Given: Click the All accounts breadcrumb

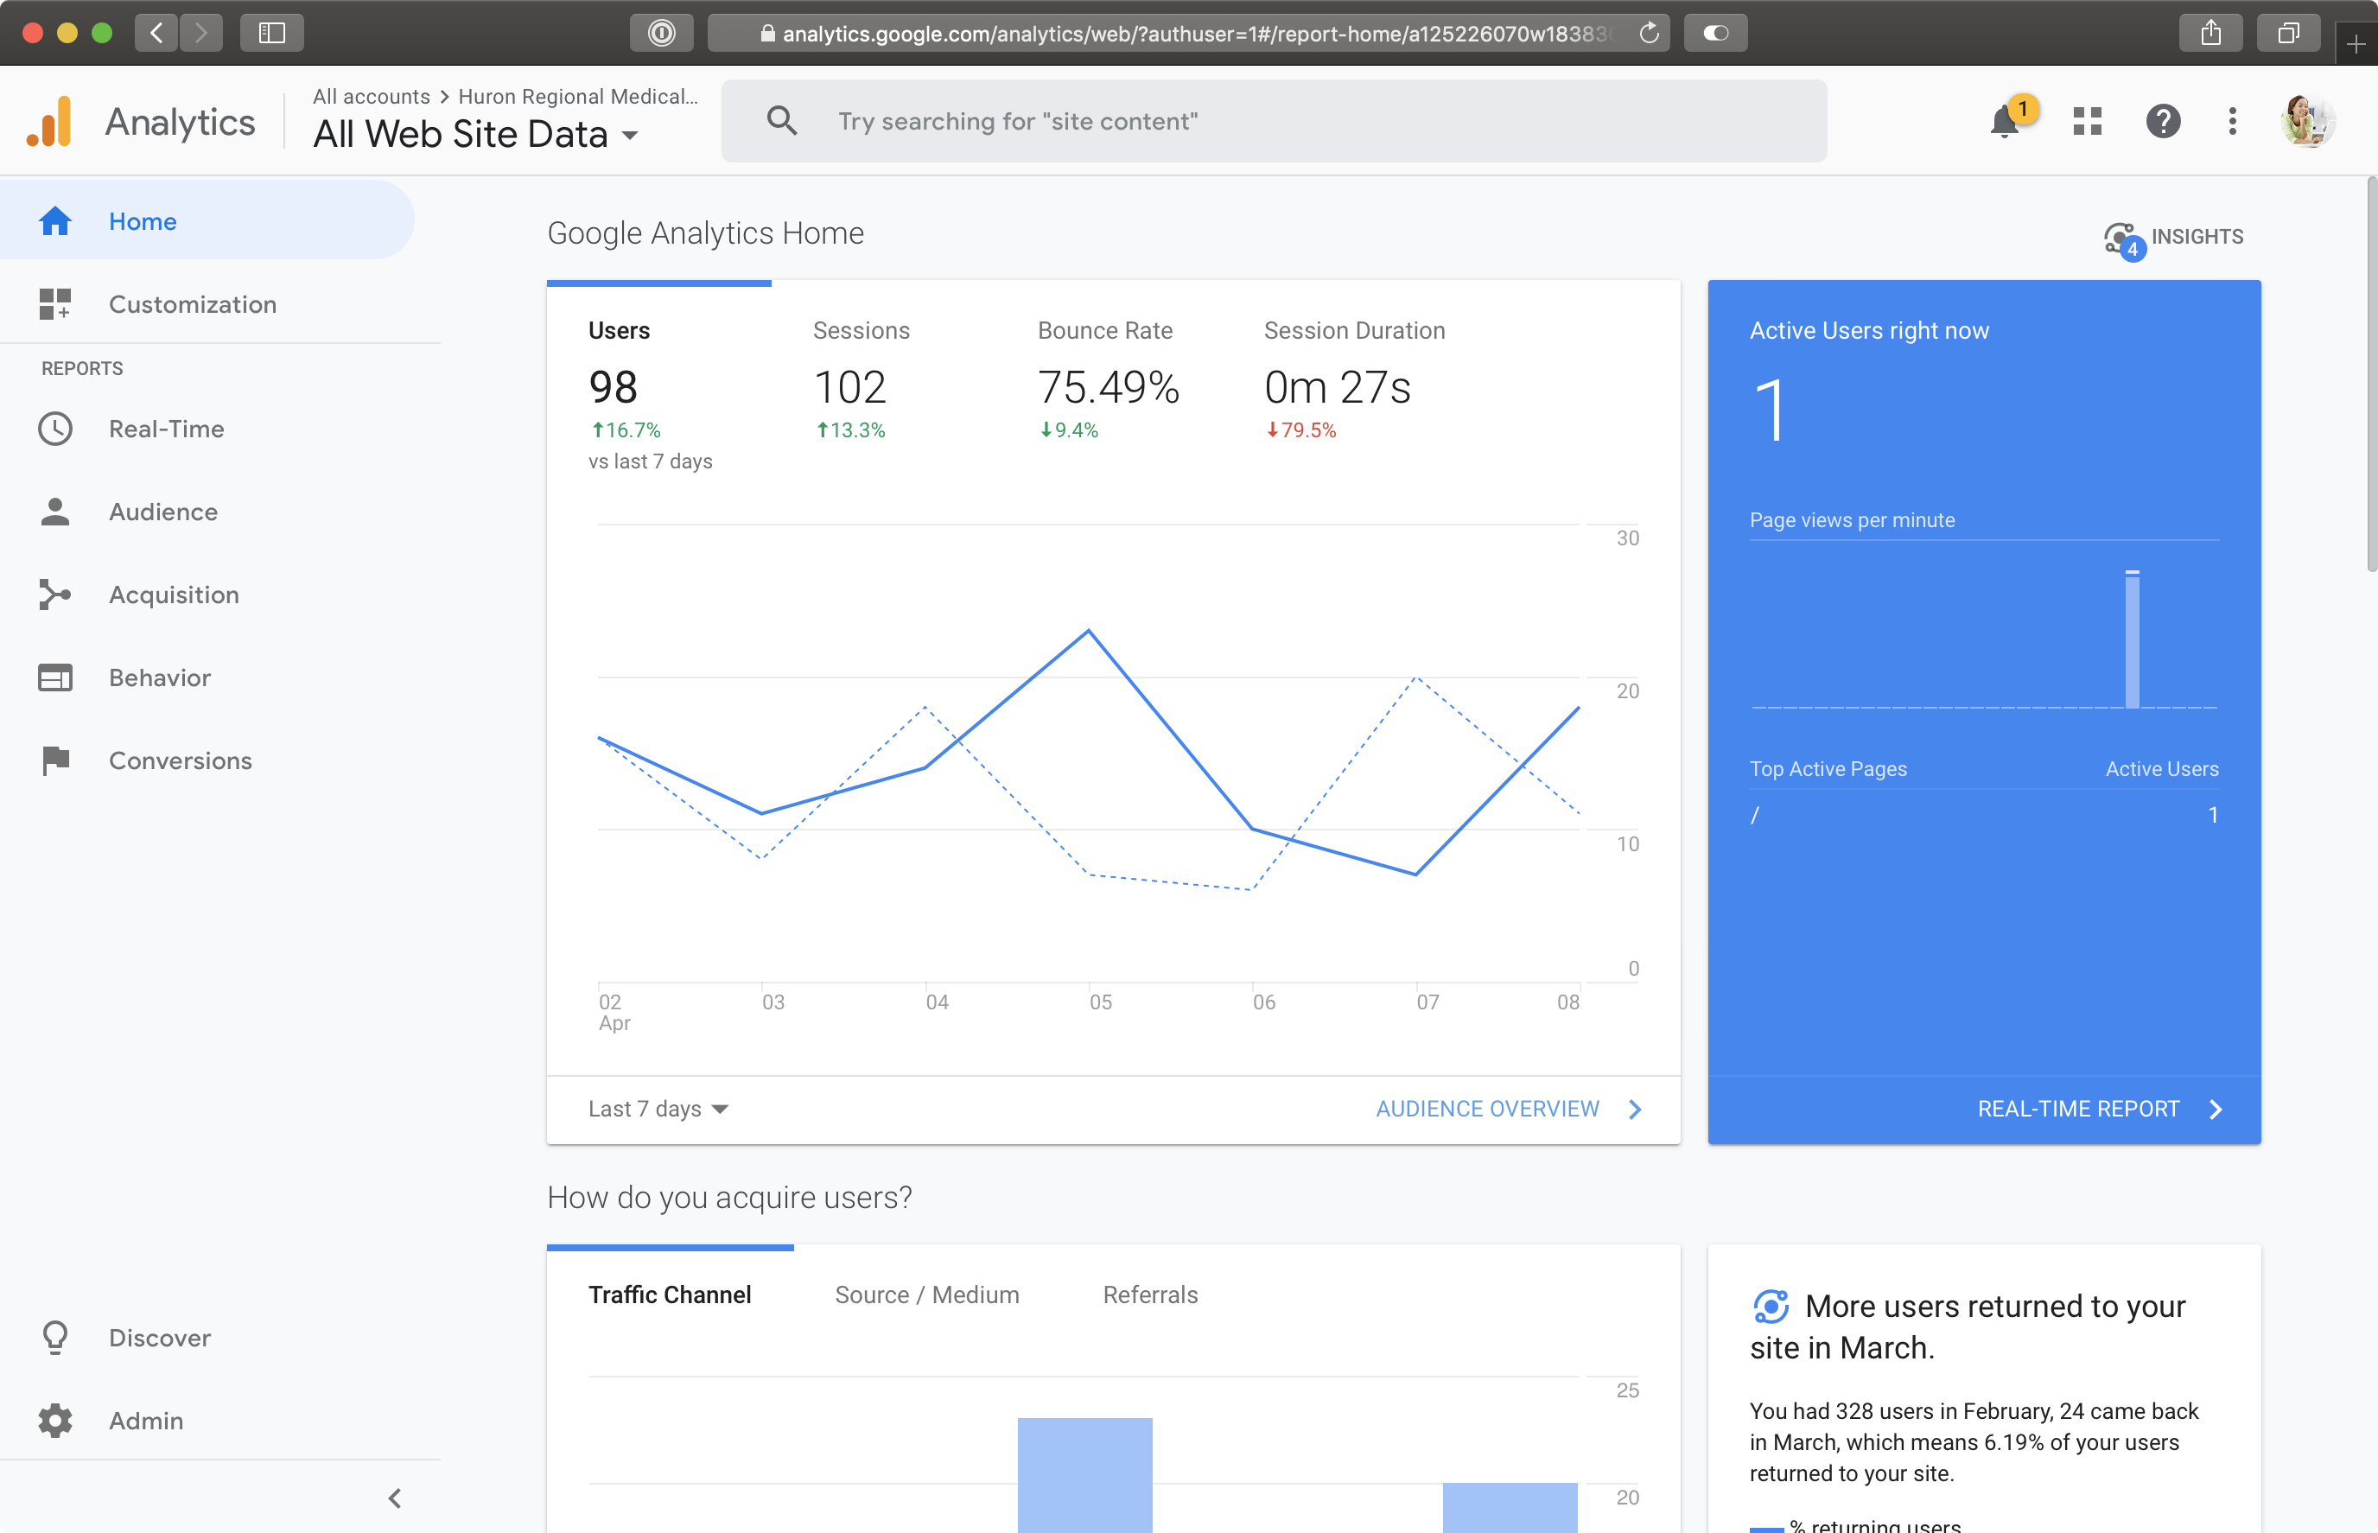Looking at the screenshot, I should tap(372, 97).
